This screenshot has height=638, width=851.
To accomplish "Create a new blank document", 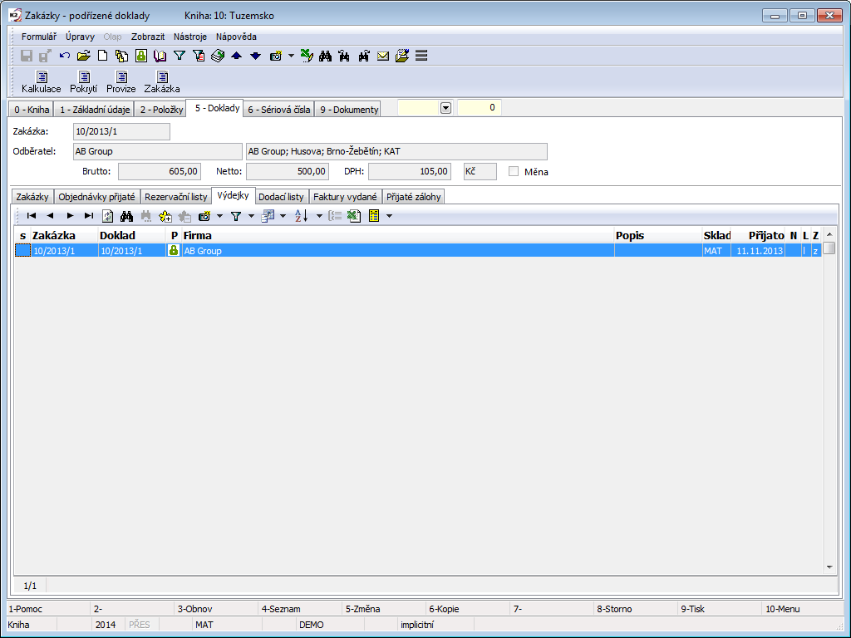I will point(102,56).
